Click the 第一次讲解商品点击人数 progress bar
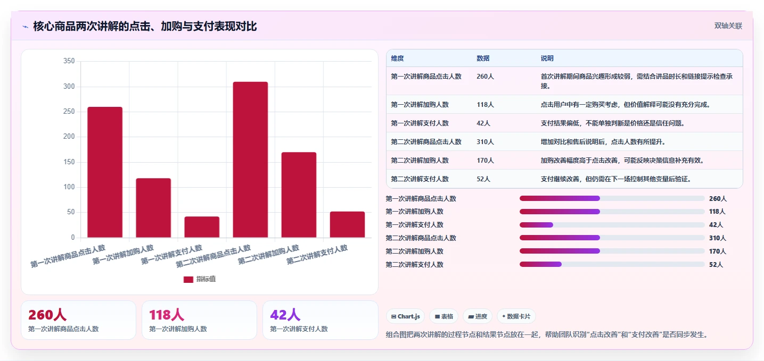Viewport: 764px width, 361px height. coord(612,198)
